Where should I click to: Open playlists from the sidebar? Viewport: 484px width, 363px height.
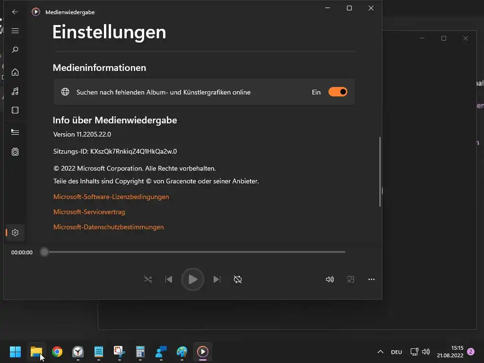coord(15,152)
